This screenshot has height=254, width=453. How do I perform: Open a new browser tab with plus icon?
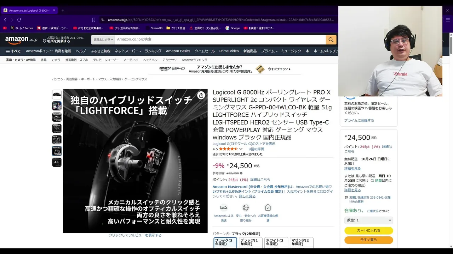click(63, 10)
